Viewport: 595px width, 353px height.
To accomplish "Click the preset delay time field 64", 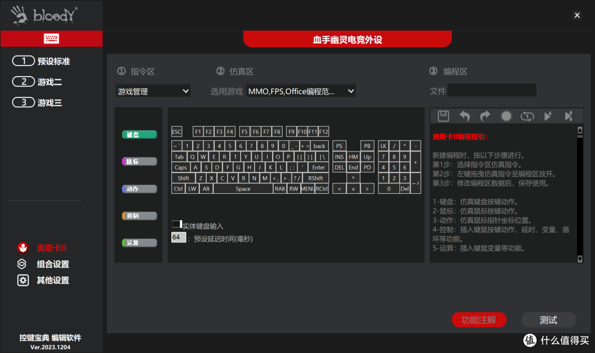I will point(178,237).
